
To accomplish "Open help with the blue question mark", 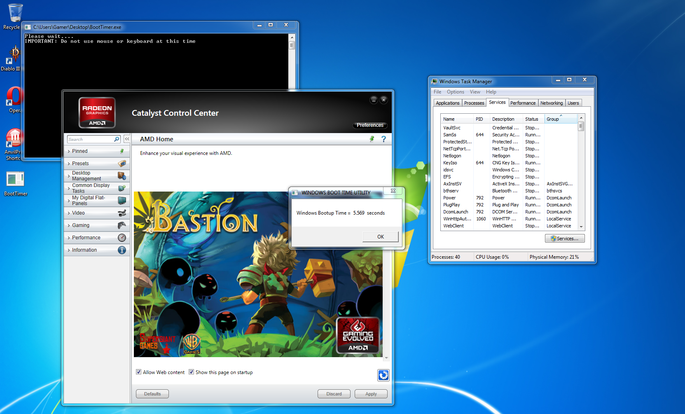I will click(383, 139).
